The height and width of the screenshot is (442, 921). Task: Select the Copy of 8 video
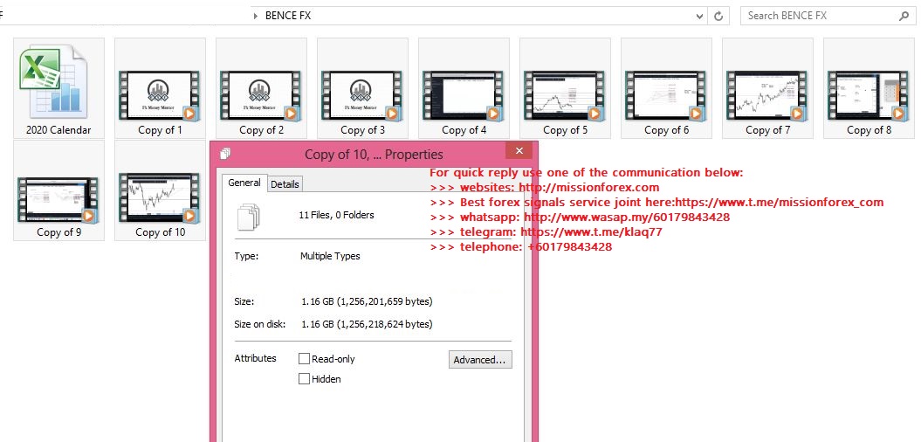click(x=869, y=88)
